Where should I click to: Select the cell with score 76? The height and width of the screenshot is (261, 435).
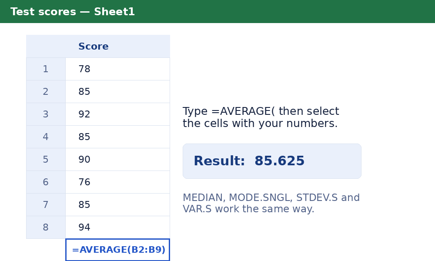click(117, 182)
